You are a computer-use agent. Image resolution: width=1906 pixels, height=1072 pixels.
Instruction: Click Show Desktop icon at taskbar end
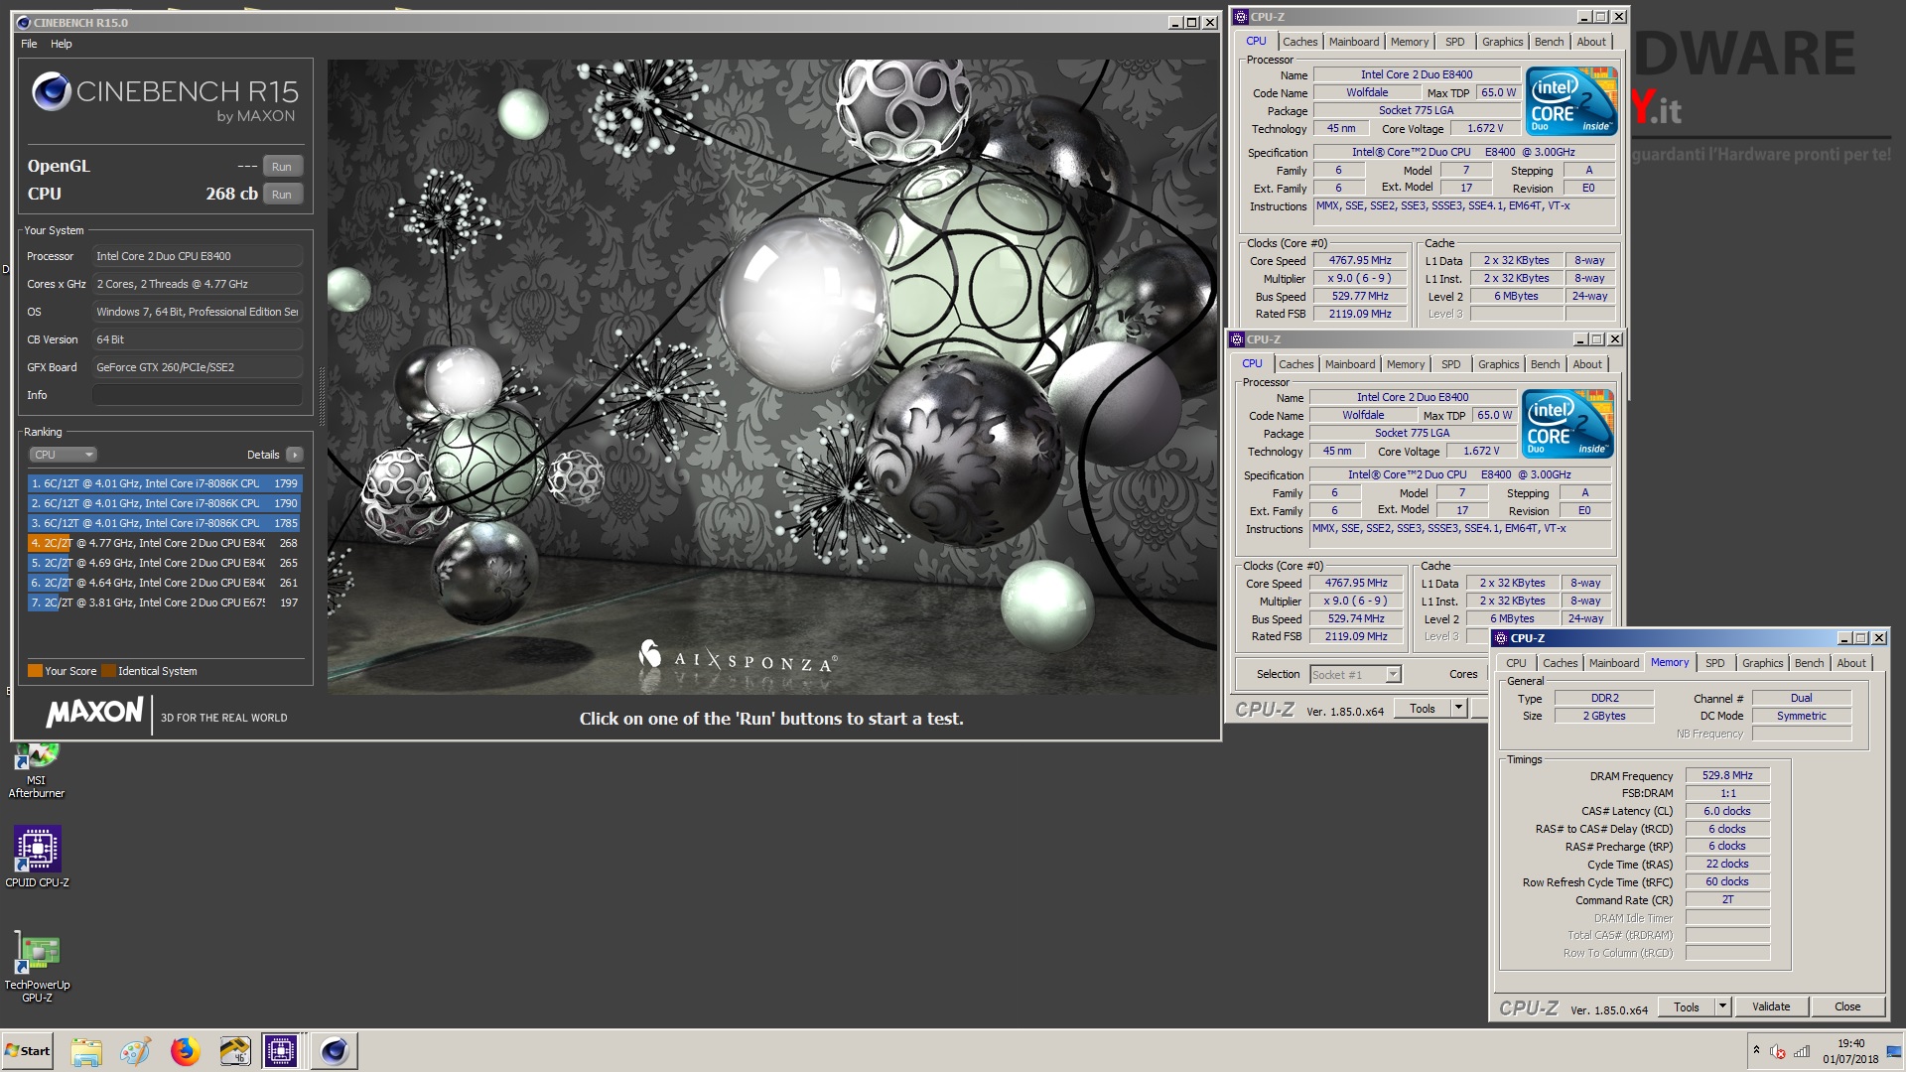point(1895,1051)
